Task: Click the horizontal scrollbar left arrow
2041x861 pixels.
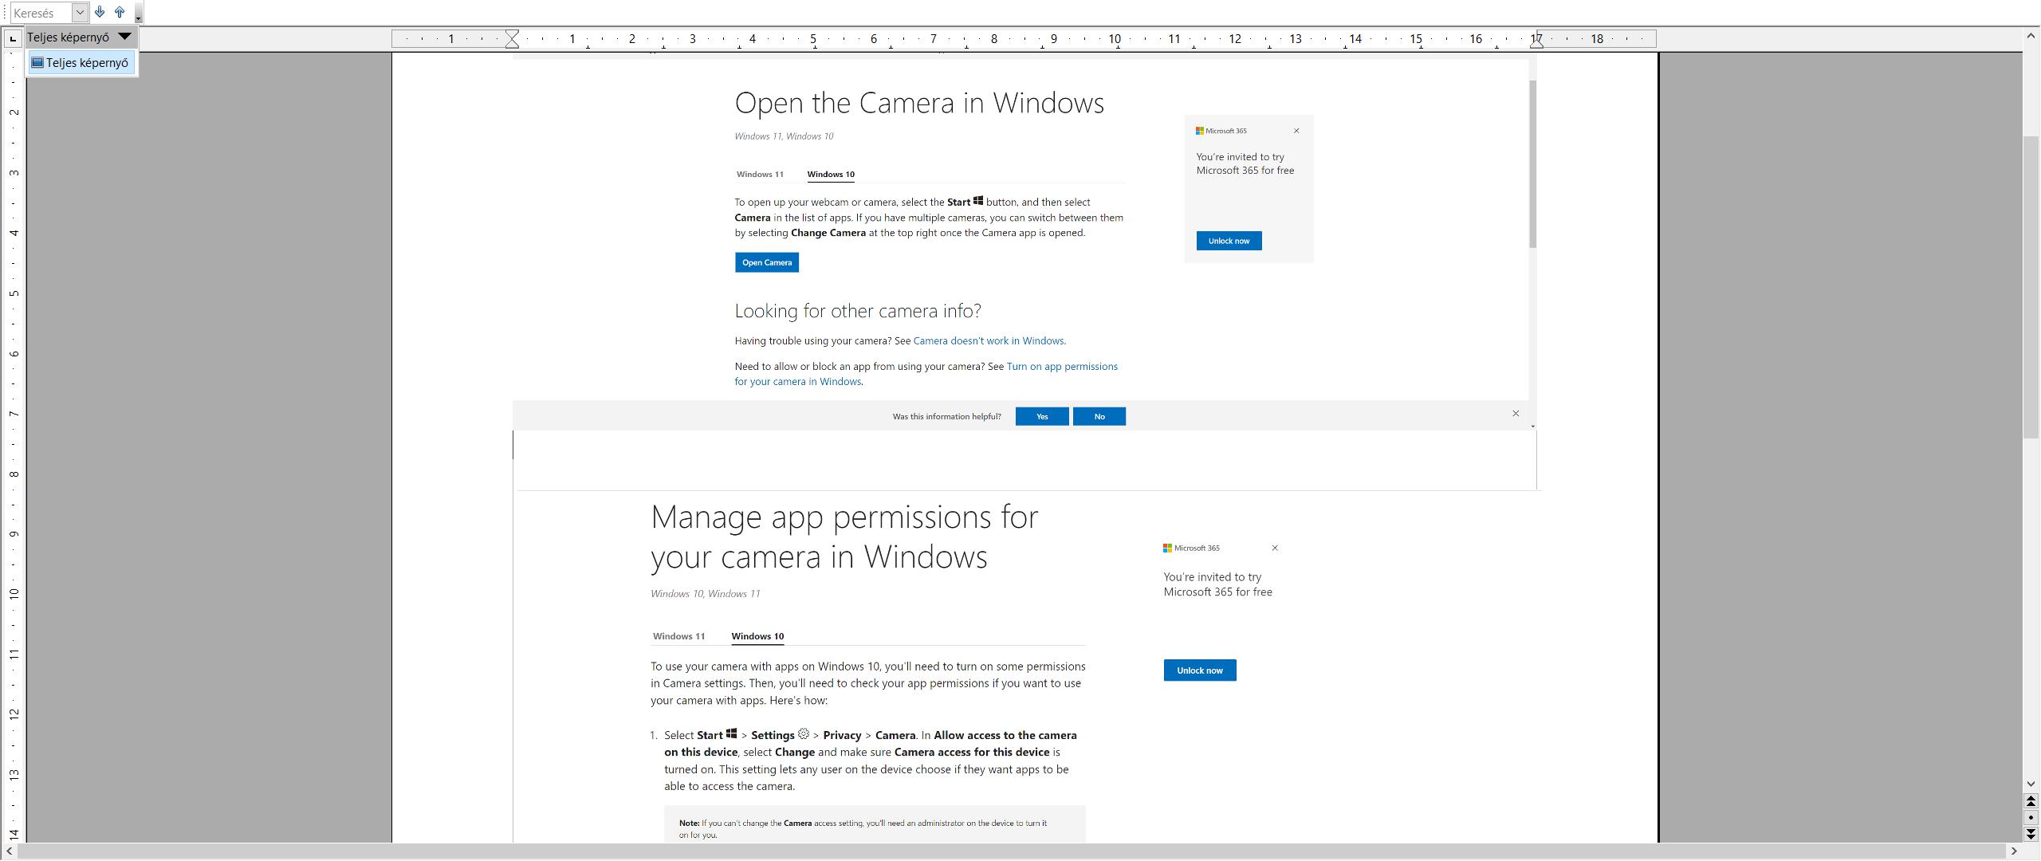Action: tap(9, 851)
